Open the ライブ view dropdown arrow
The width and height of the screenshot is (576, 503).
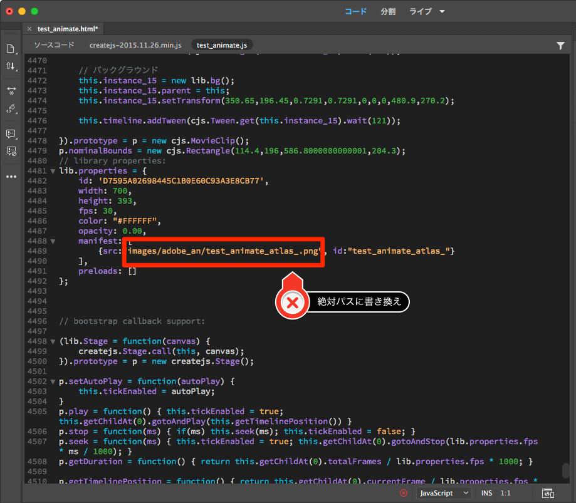click(x=442, y=12)
